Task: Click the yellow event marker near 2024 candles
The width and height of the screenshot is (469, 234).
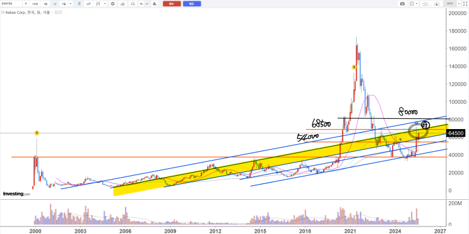Action: [400, 140]
